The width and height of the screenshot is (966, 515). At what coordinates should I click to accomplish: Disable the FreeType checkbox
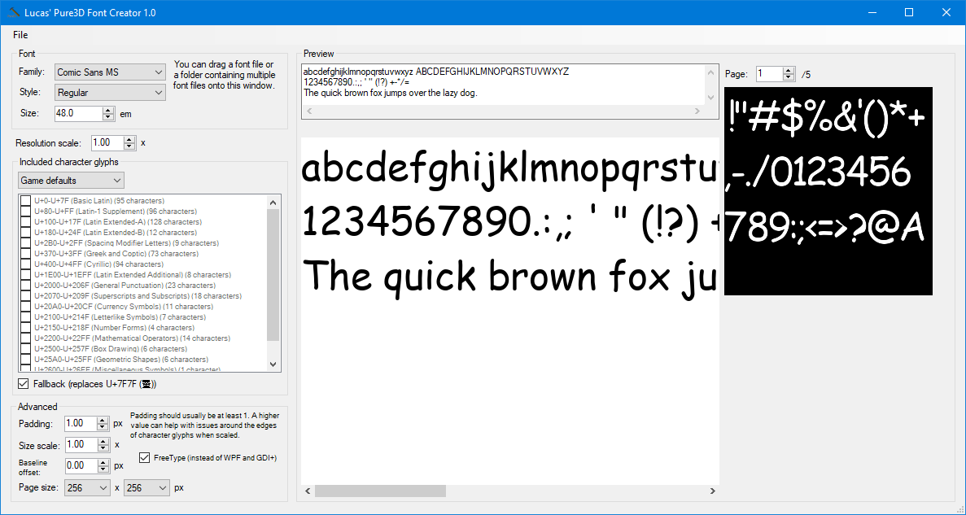pyautogui.click(x=145, y=458)
